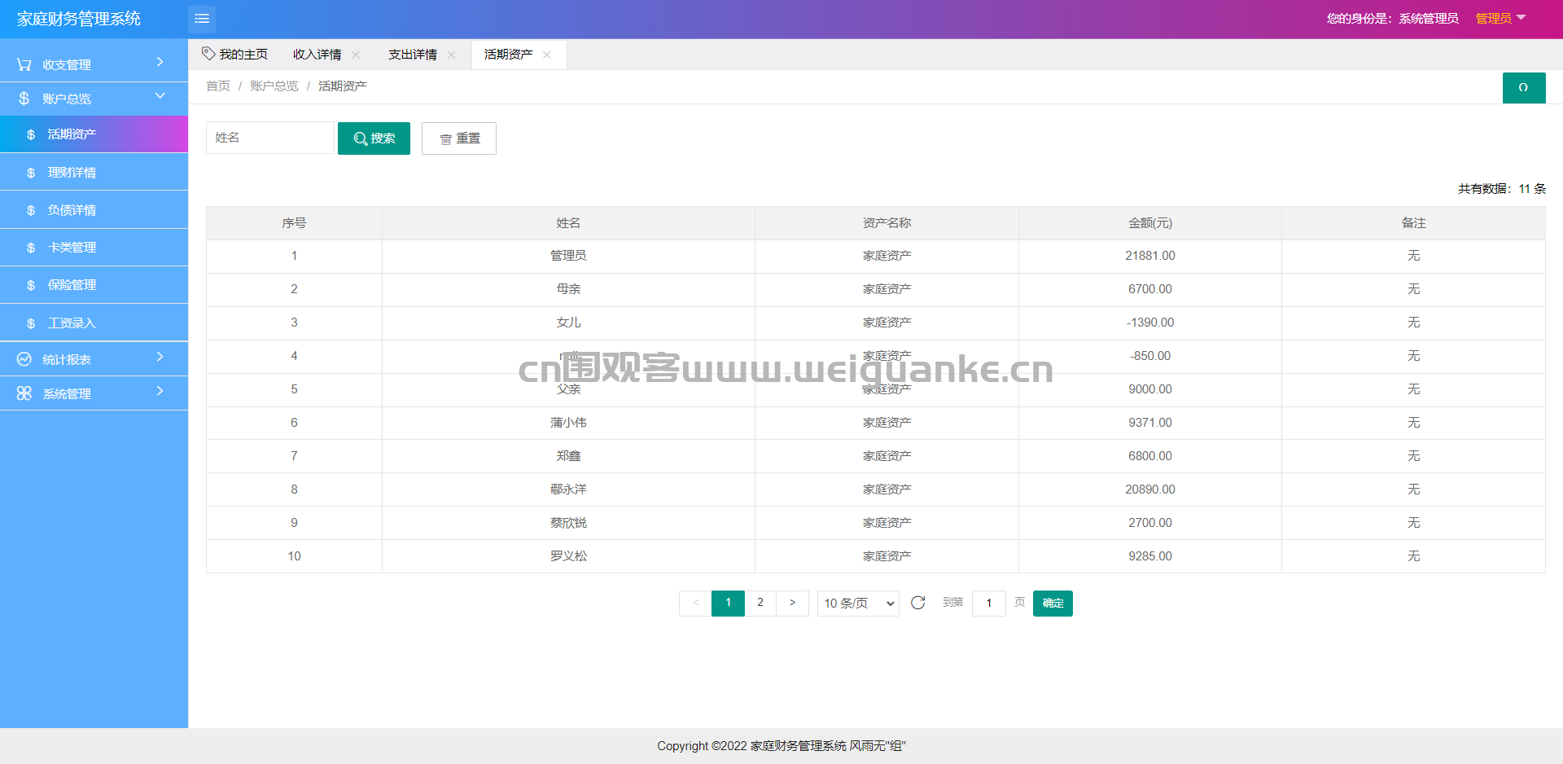
Task: Click the dollar icon beside 账户总览
Action: [x=24, y=99]
